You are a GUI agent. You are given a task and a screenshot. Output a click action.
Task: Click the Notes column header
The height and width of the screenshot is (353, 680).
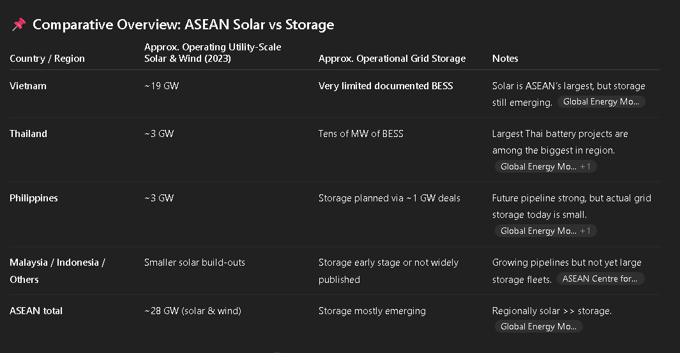pyautogui.click(x=505, y=59)
